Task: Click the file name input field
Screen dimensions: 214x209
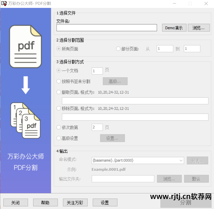Action: point(106,28)
